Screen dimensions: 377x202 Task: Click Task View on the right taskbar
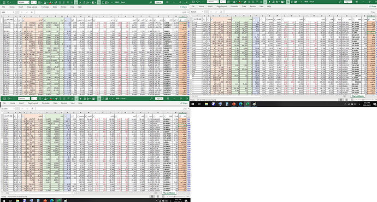coord(199,104)
